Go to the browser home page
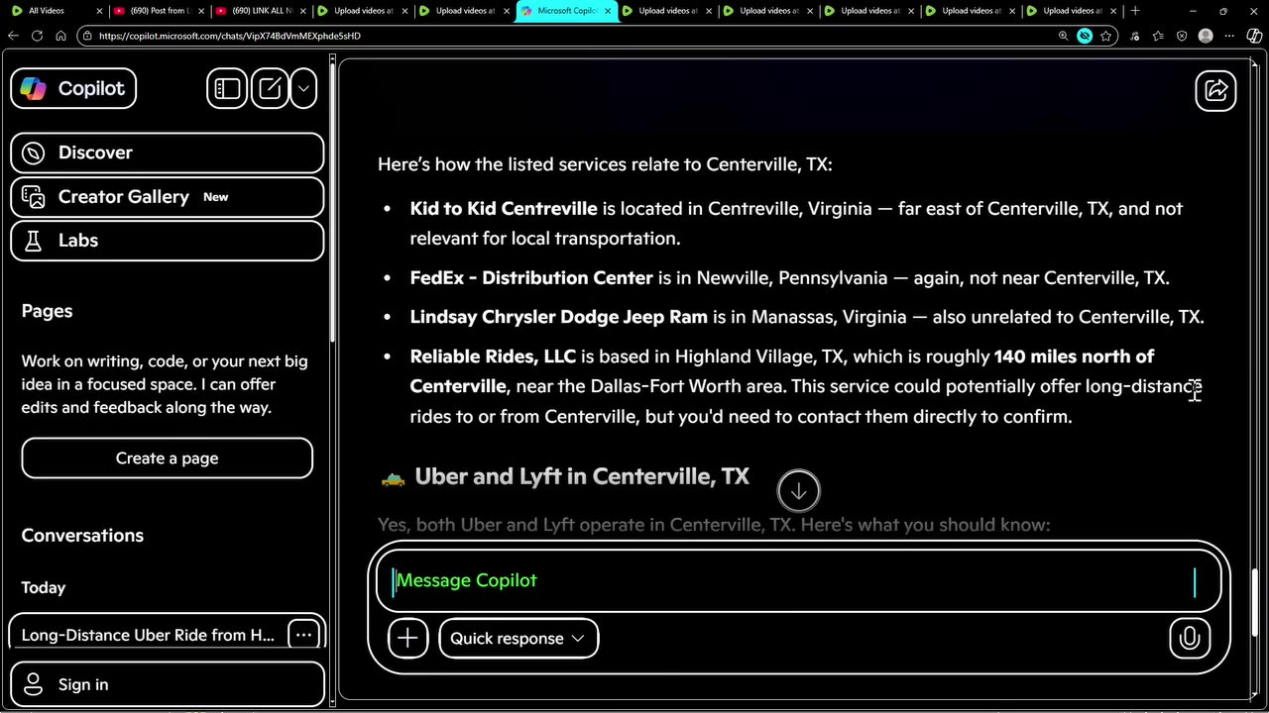Viewport: 1269px width, 713px height. click(x=60, y=36)
